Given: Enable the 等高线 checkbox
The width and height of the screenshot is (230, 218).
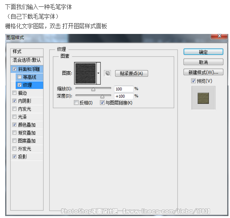Looking at the screenshot, I should [20, 77].
